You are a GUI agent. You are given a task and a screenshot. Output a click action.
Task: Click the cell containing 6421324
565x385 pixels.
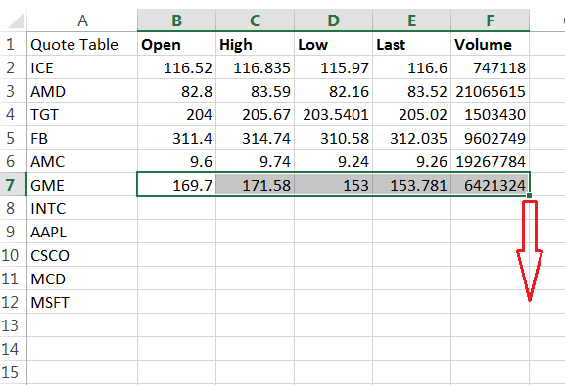coord(490,185)
